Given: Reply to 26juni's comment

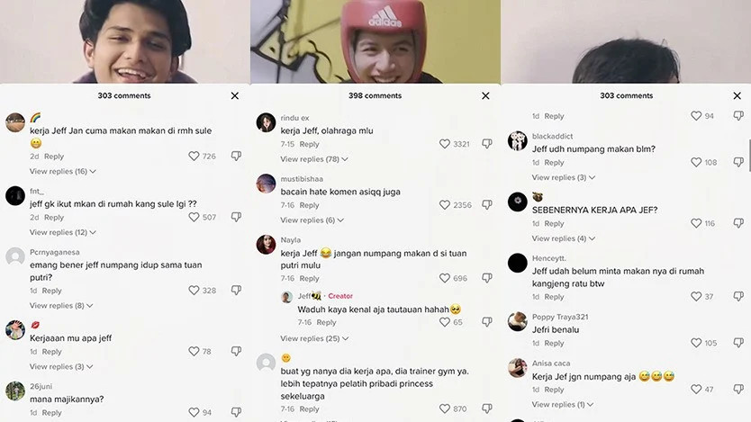Looking at the screenshot, I should tap(51, 412).
